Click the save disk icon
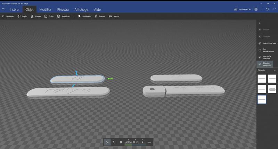 256,9
